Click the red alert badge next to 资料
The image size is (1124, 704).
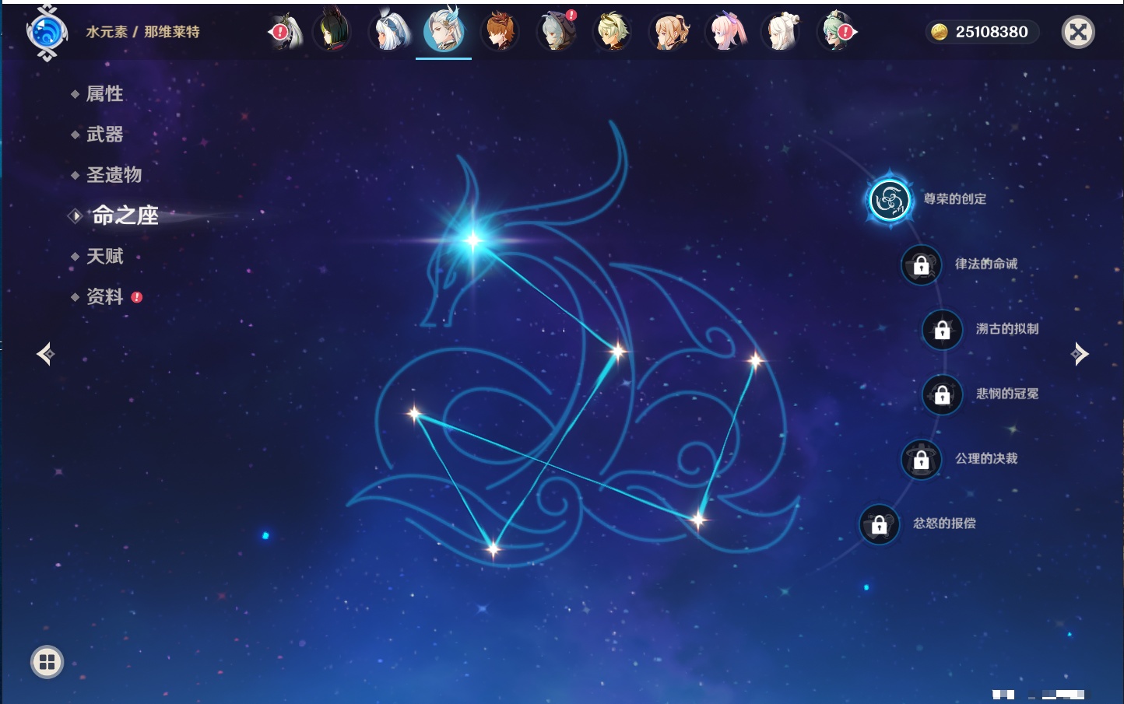click(x=137, y=296)
